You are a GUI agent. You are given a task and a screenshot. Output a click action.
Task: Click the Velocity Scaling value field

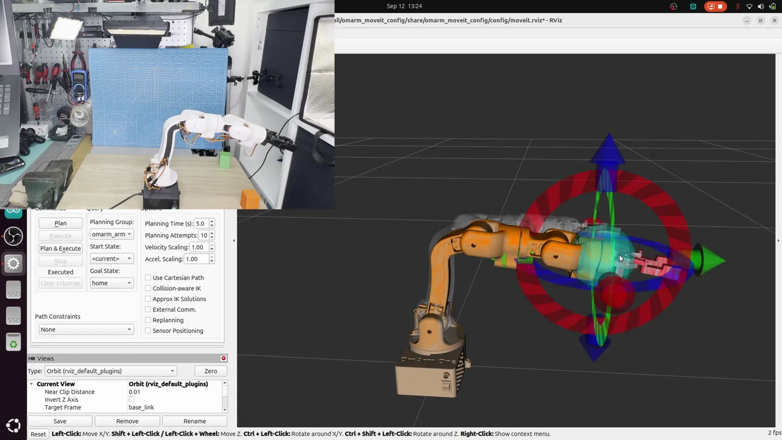(x=199, y=247)
